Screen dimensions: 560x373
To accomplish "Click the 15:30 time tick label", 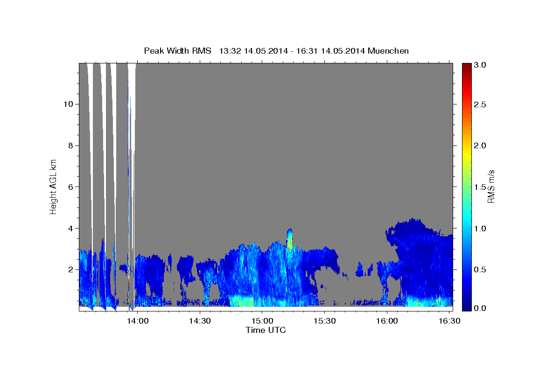I will (x=324, y=321).
